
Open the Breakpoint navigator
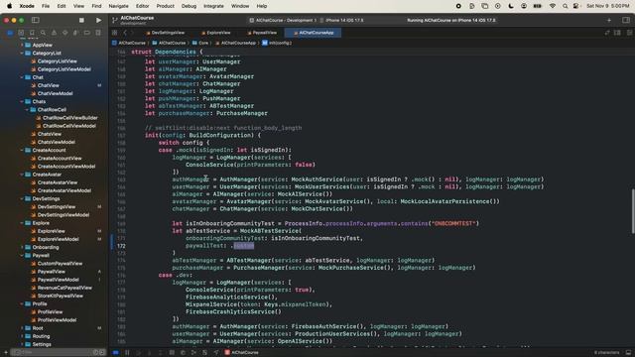click(x=86, y=33)
